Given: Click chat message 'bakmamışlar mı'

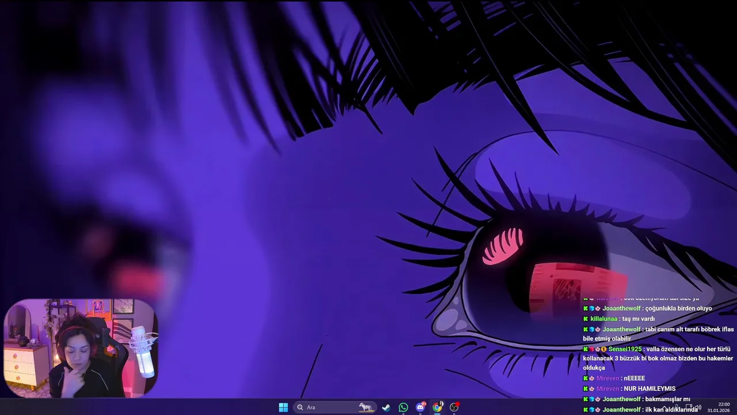Looking at the screenshot, I should tap(668, 399).
